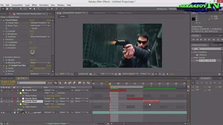Click the Effects & Presets search field

207,49
